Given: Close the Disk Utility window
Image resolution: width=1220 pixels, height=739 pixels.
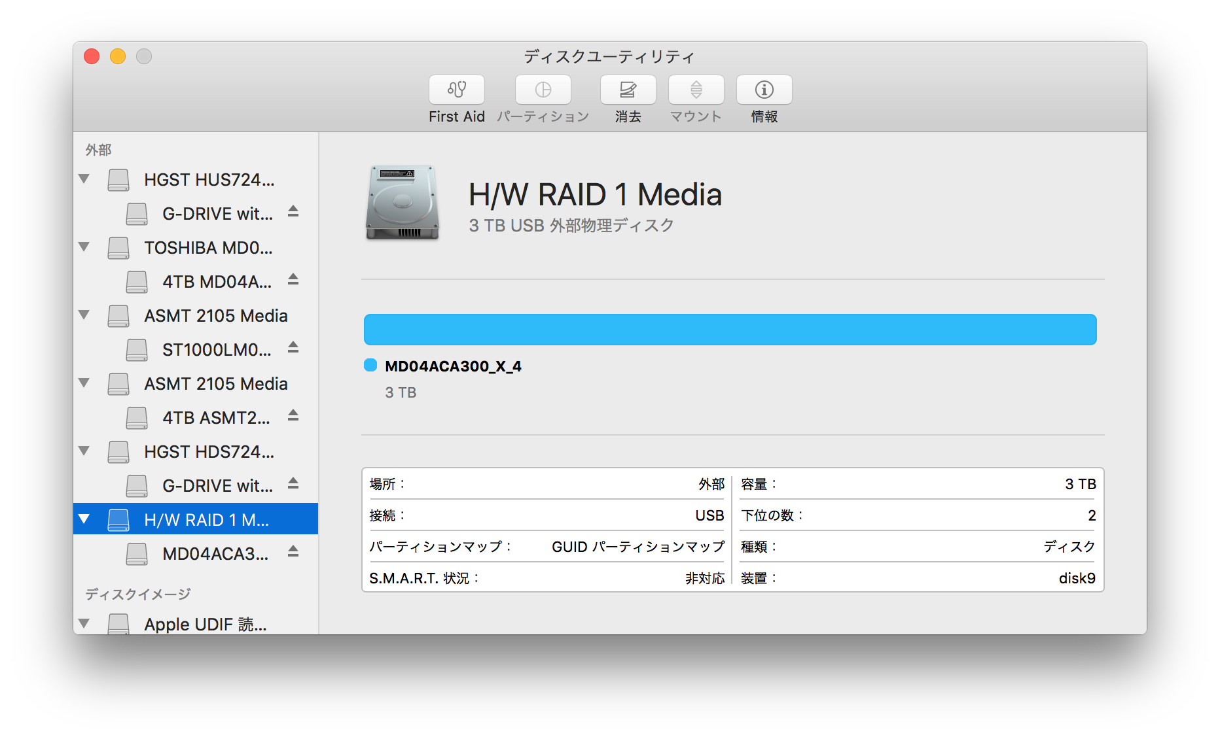Looking at the screenshot, I should tap(92, 56).
